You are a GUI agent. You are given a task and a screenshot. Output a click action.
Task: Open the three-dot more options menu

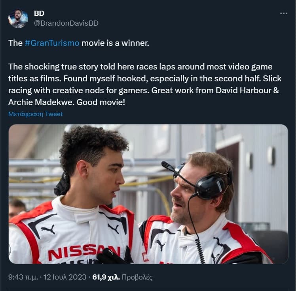(284, 13)
